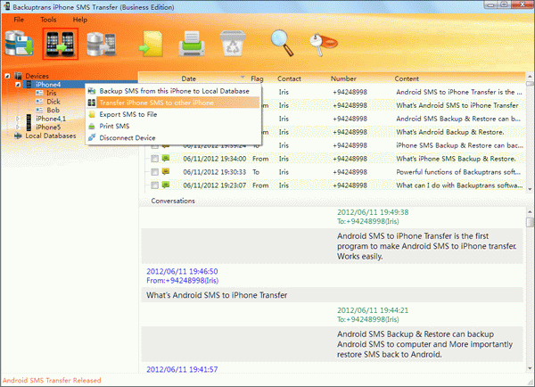Click the contact card icon beside Bob
Screen dimensions: 535x387
[x=39, y=110]
